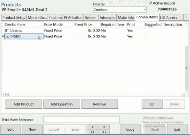Focus the Third Party Reference field
Image resolution: width=190 pixels, height=135 pixels.
(x=82, y=120)
